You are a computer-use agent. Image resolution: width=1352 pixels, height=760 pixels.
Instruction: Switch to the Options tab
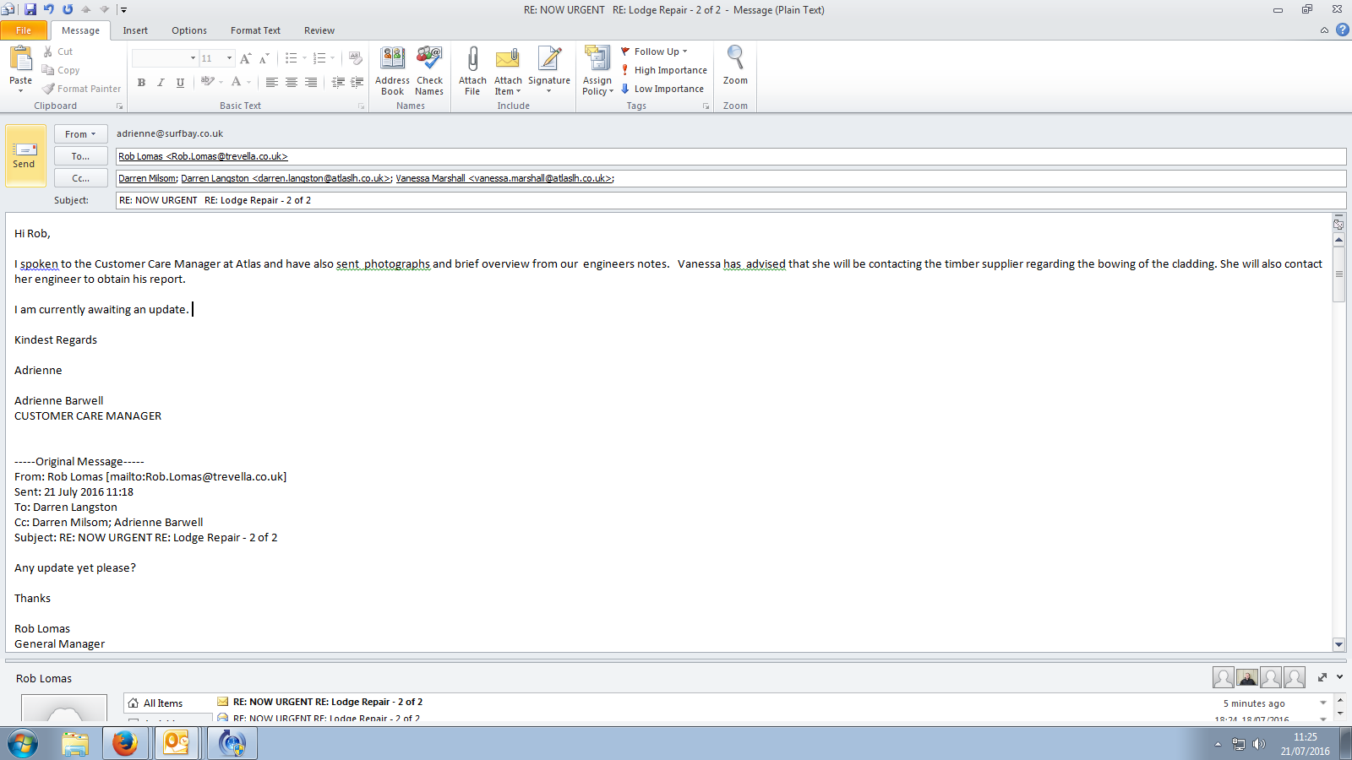[189, 30]
